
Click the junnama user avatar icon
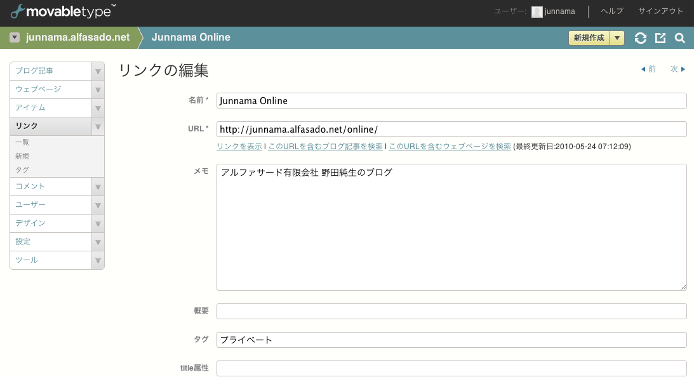click(537, 11)
